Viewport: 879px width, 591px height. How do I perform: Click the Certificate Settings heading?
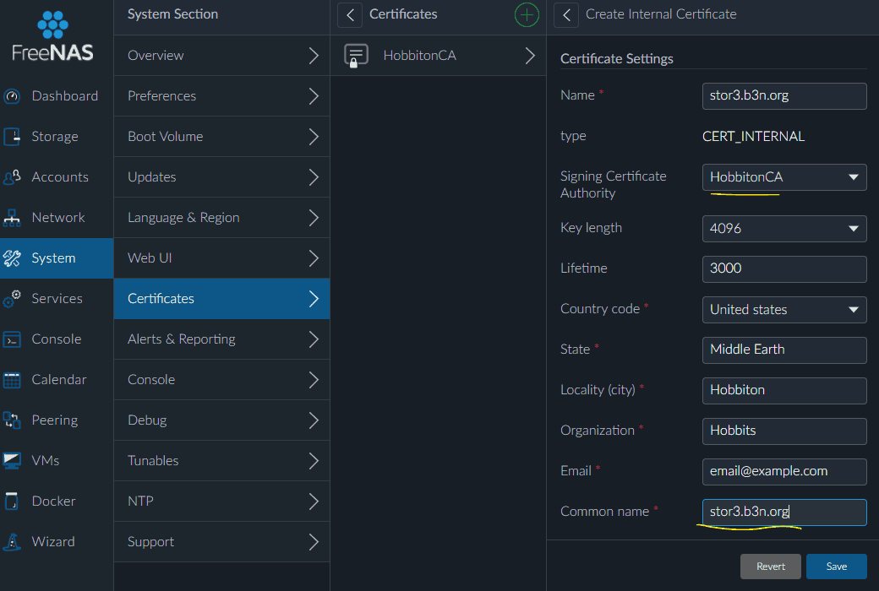pos(617,59)
